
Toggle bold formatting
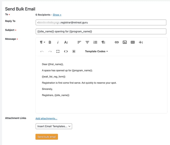tap(50, 42)
